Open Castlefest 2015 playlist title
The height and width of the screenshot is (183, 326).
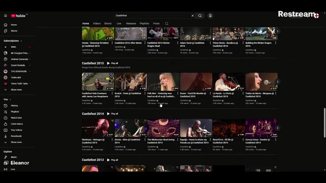93,63
